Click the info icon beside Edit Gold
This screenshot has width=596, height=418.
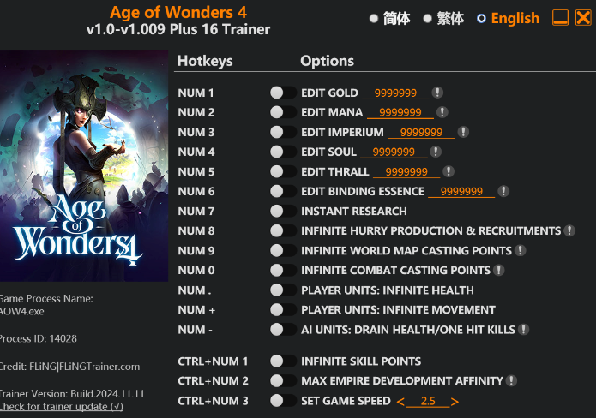point(437,93)
